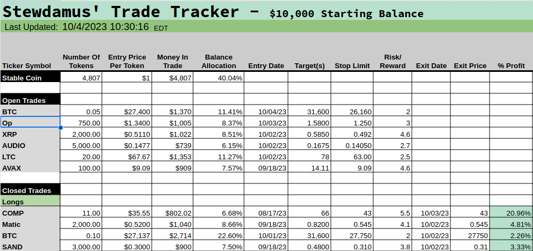Select the LTC ticker cell

tap(30, 157)
